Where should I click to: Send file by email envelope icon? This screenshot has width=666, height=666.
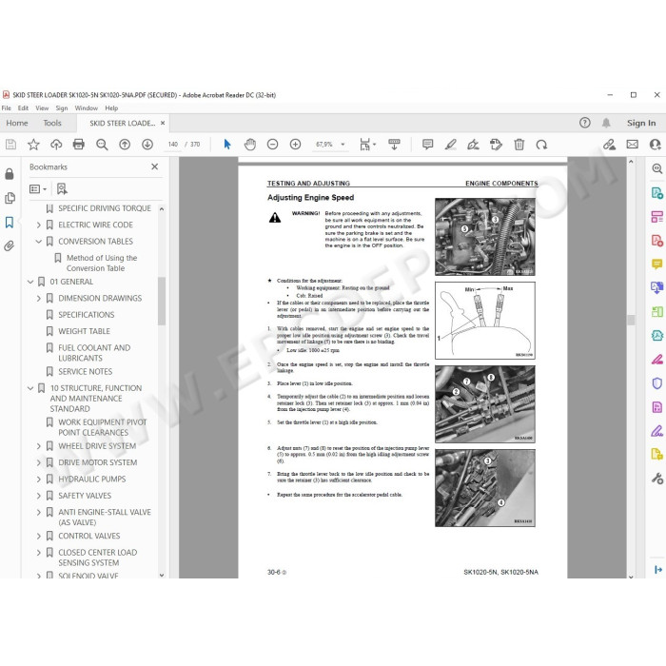[633, 145]
